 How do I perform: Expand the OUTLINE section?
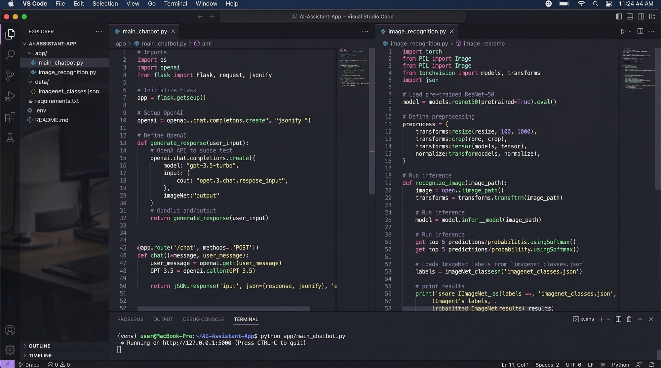(x=39, y=346)
